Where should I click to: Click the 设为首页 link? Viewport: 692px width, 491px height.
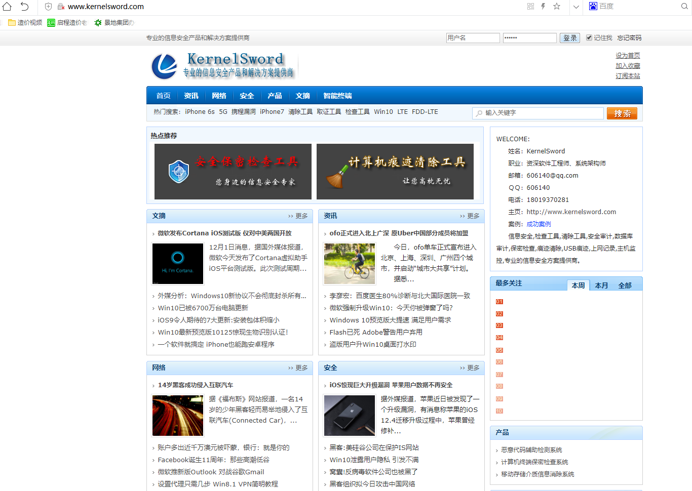[628, 56]
